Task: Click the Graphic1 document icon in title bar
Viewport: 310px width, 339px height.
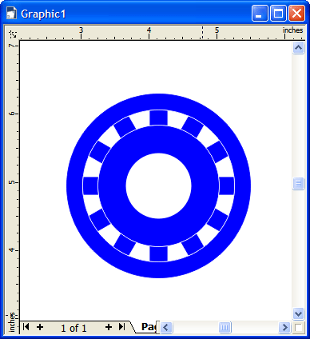Action: pyautogui.click(x=11, y=13)
